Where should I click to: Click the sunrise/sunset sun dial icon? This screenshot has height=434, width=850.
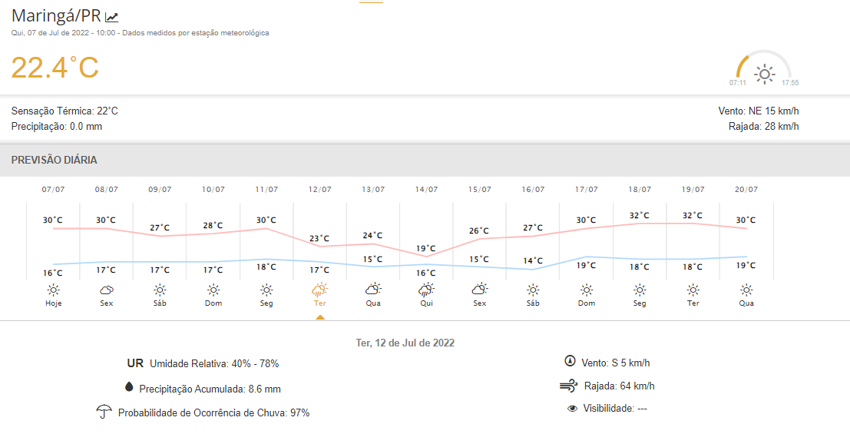(x=764, y=74)
